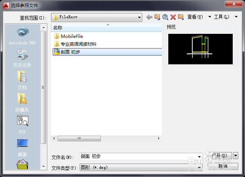This screenshot has width=245, height=177.
Task: Select the 剖面 初步 file row
Action: click(107, 52)
